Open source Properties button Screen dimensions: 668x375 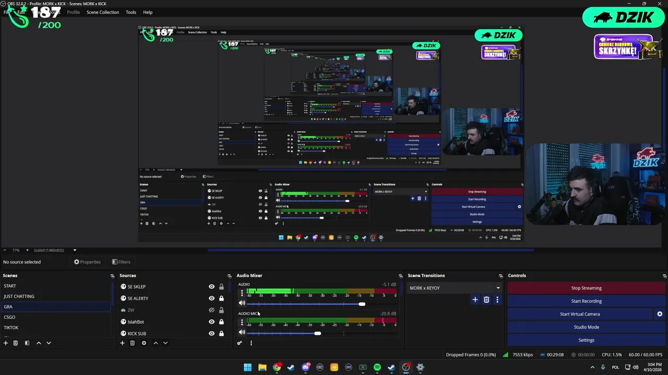87,262
